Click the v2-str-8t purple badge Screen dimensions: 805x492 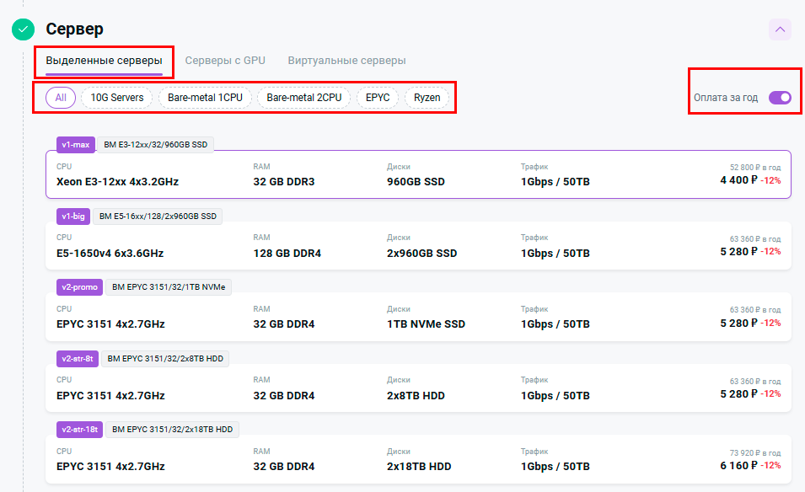(78, 359)
